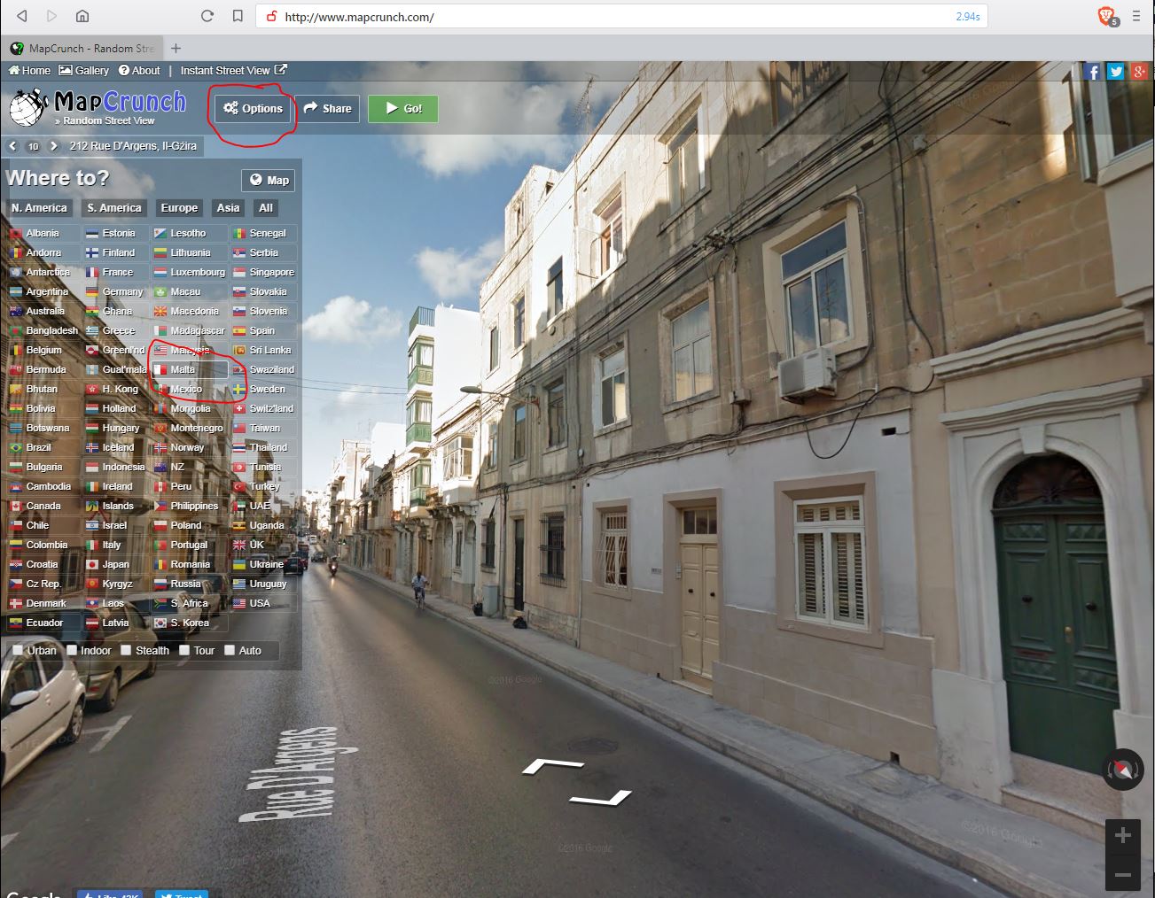Filter countries by Europe

pyautogui.click(x=179, y=208)
